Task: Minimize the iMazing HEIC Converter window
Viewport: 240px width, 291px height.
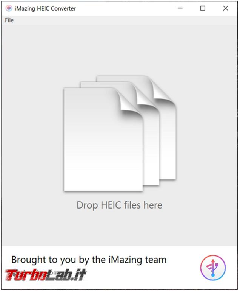Action: (x=180, y=8)
